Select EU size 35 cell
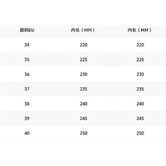The image size is (166, 166). pos(27,60)
